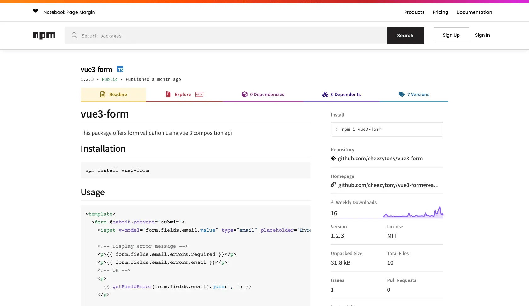Image resolution: width=529 pixels, height=306 pixels.
Task: Click the Explore archive icon
Action: coord(168,94)
